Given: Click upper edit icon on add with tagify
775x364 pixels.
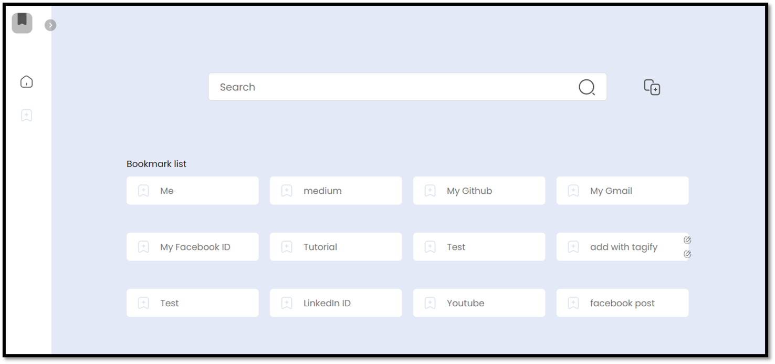Looking at the screenshot, I should point(687,240).
